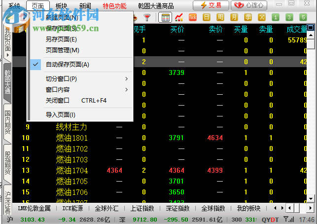Viewport: 317px width, 224px height.
Task: Select weekly K-line 周 icon
Action: tap(220, 17)
